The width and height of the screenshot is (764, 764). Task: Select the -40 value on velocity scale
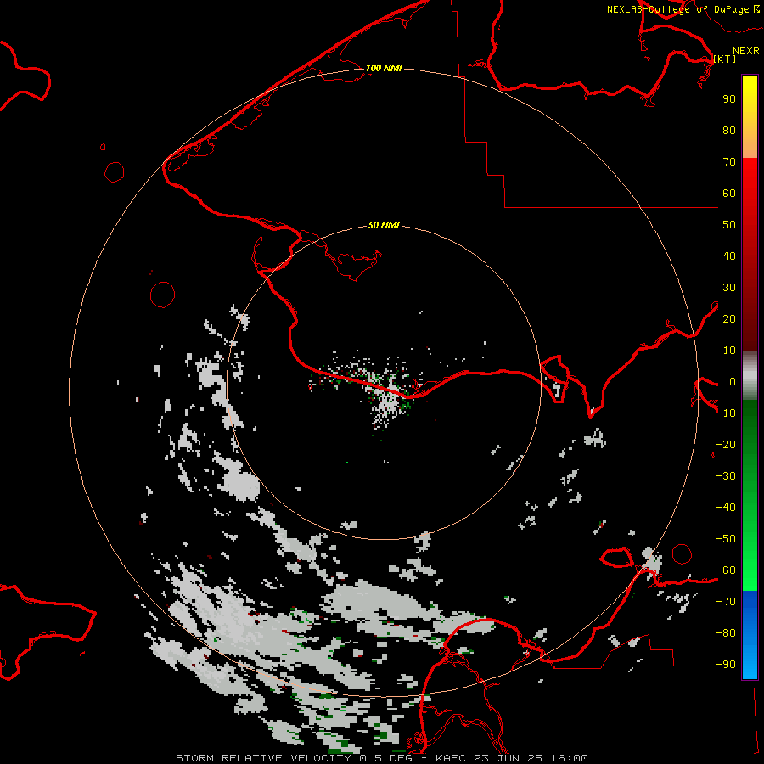click(726, 508)
